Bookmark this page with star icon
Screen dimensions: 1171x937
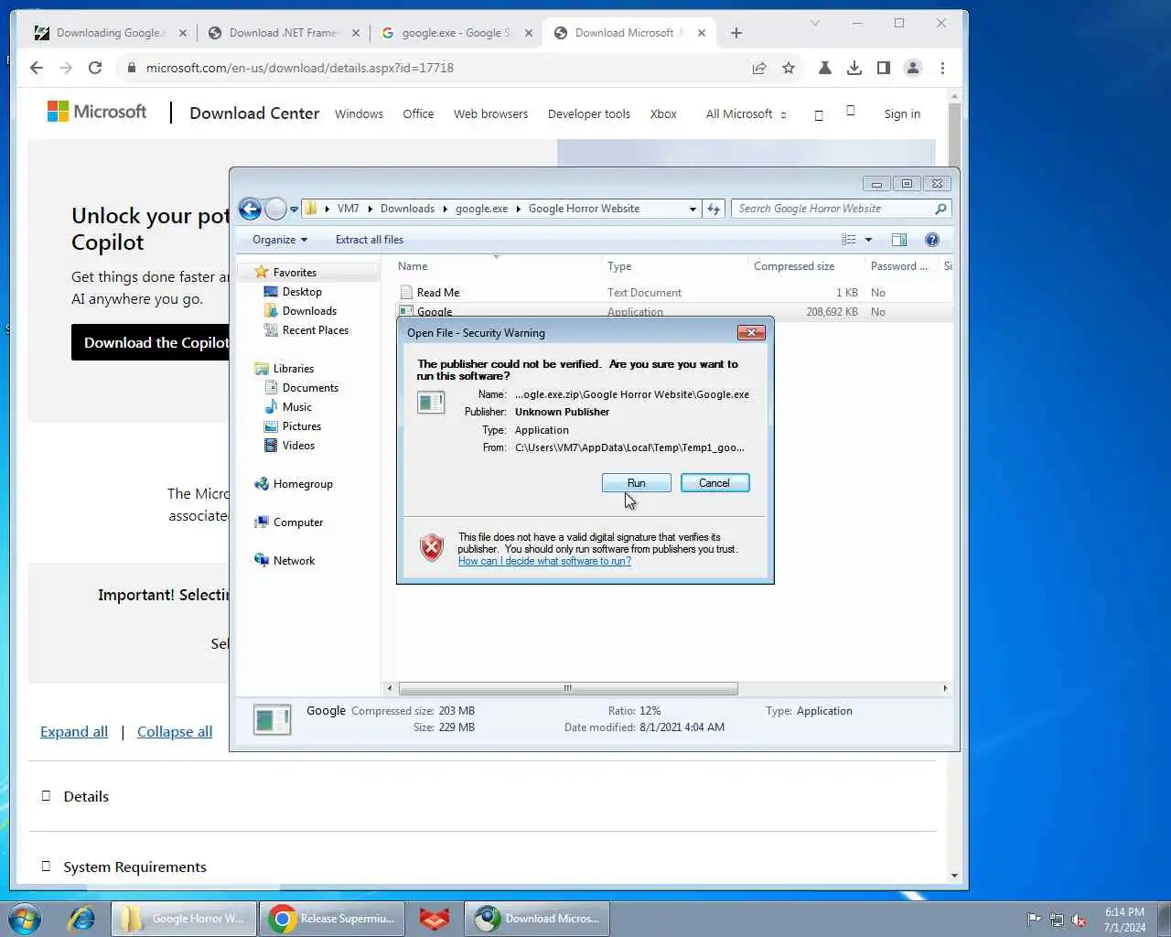(789, 68)
